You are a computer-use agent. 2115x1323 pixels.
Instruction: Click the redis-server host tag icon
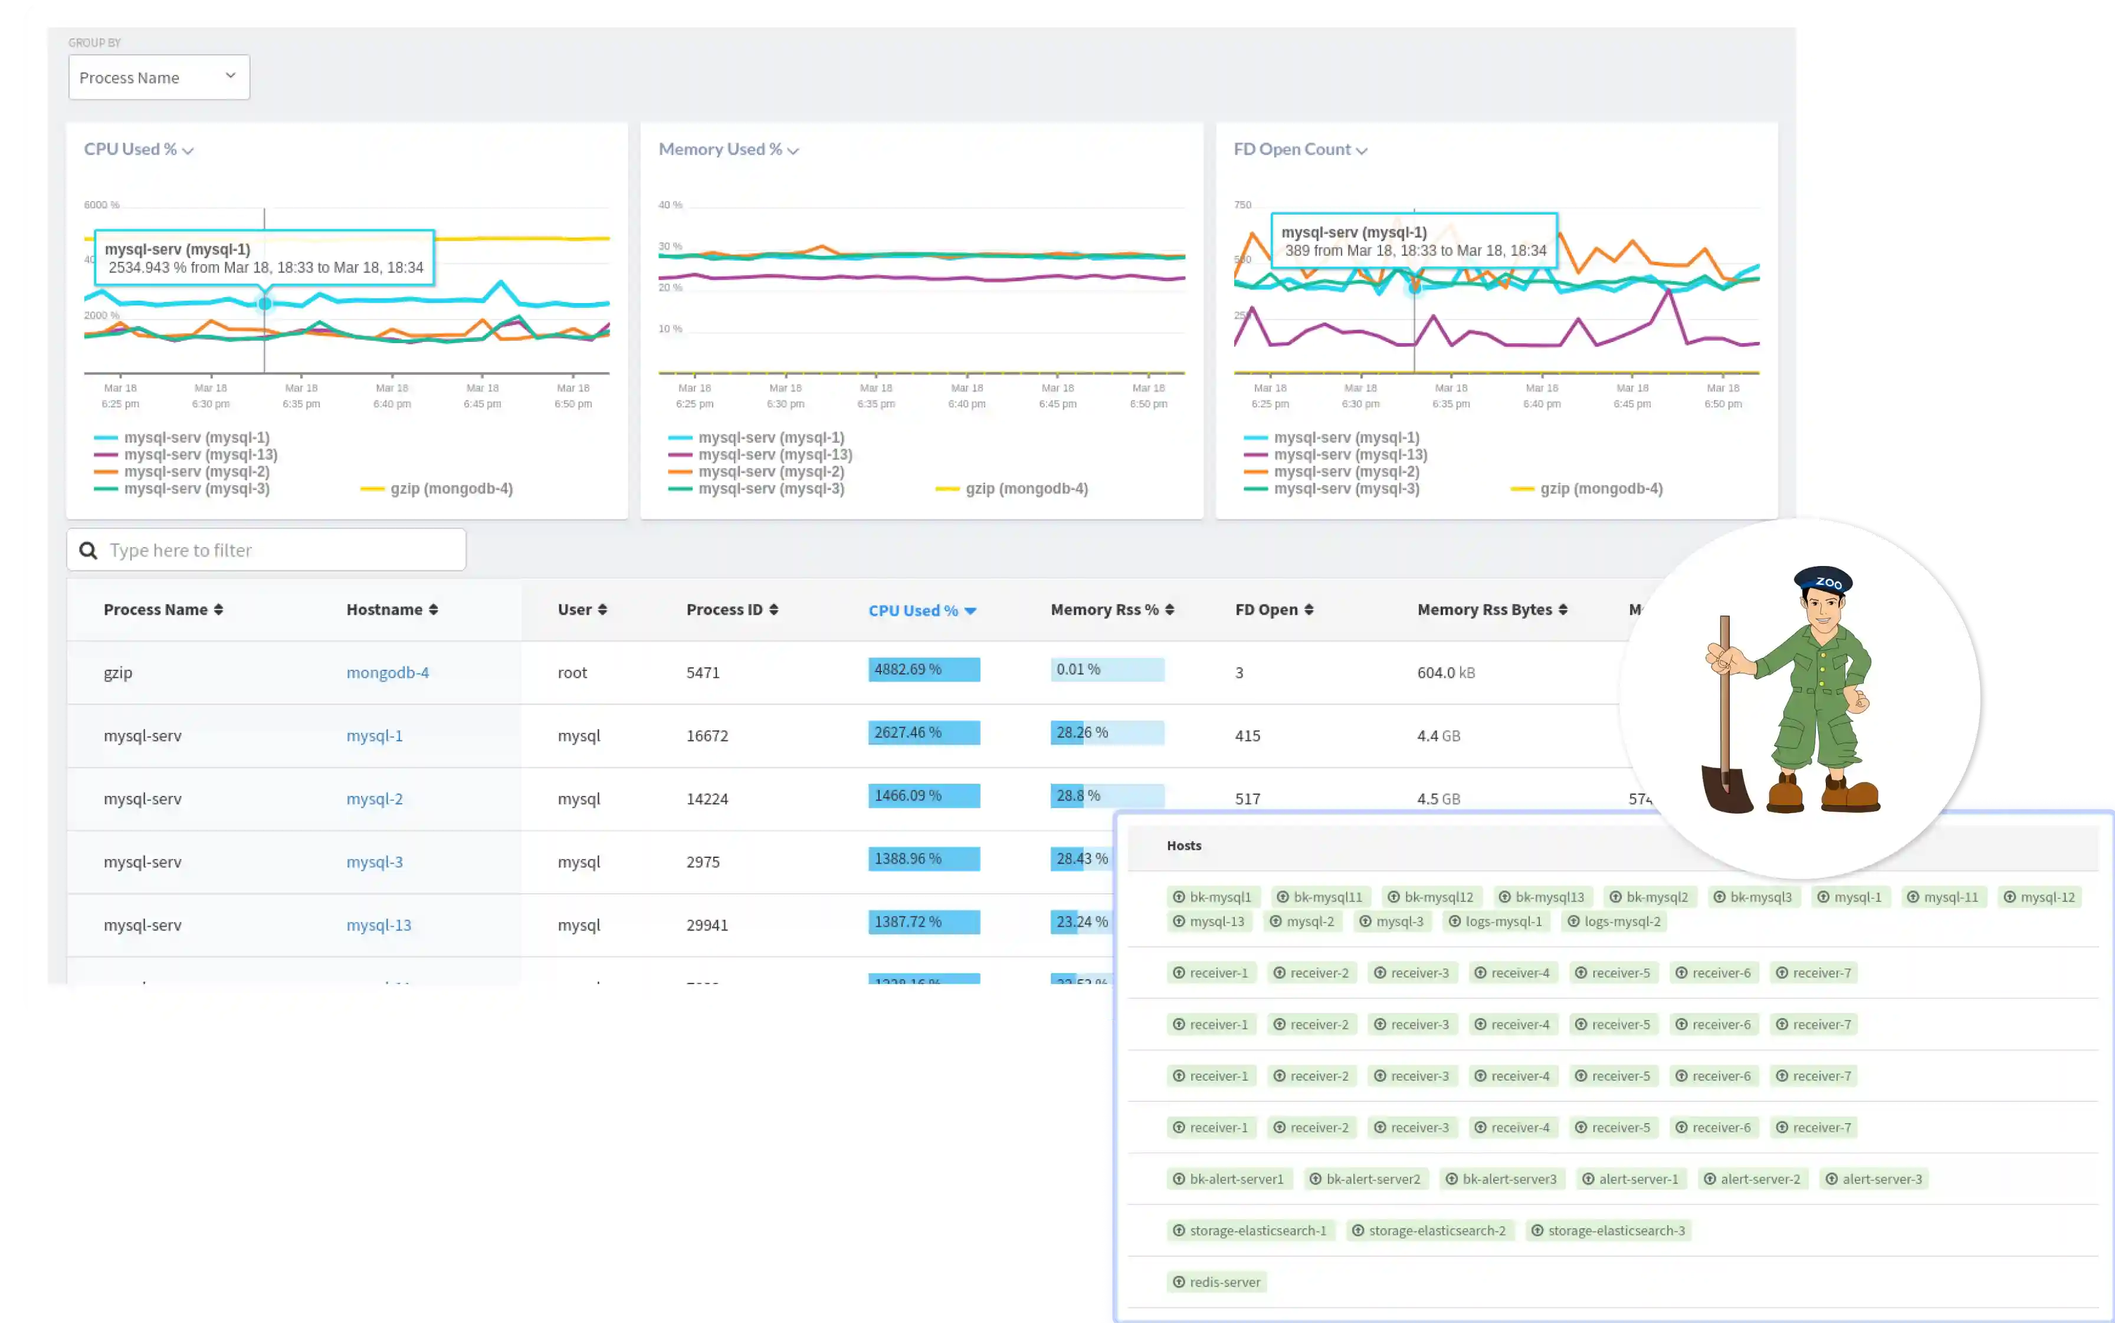(x=1179, y=1282)
